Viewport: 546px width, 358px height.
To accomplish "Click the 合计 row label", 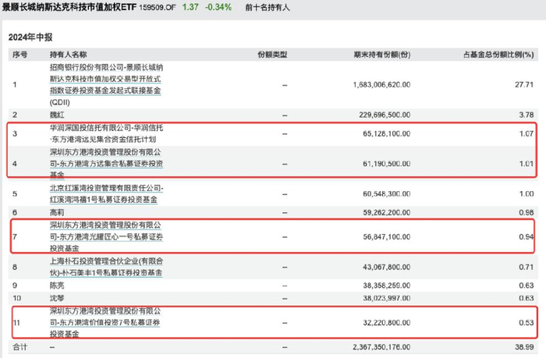I will coord(19,347).
